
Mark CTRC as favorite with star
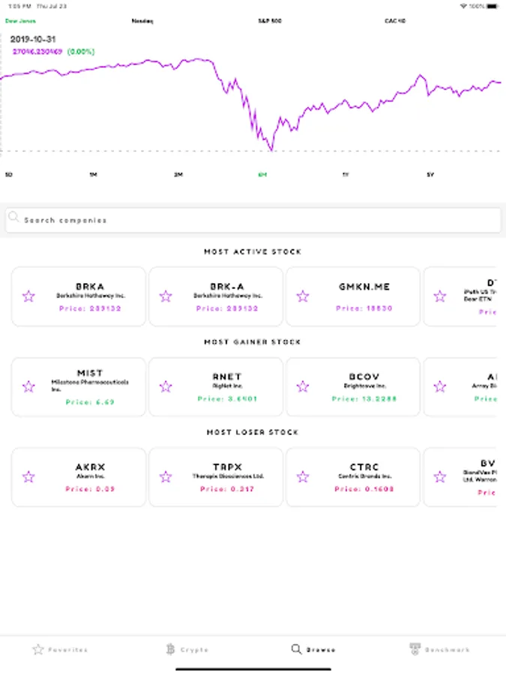[303, 477]
